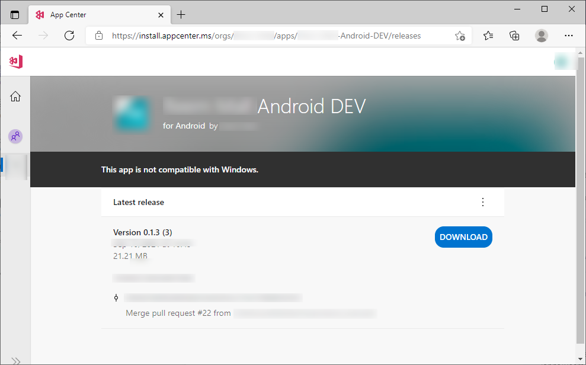Click inside the address bar
Viewport: 586px width, 365px height.
click(x=267, y=36)
